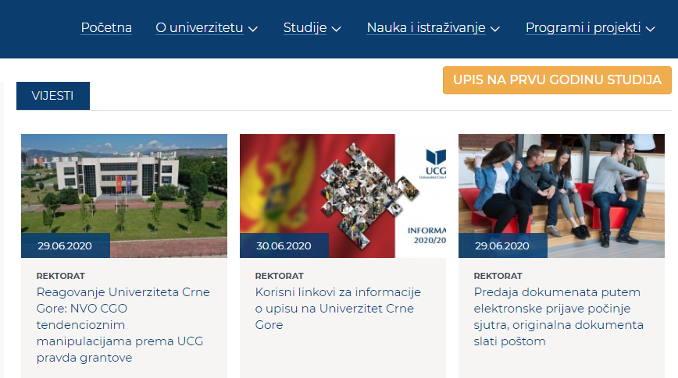Image resolution: width=678 pixels, height=378 pixels.
Task: Expand the O univerzitetu dropdown chevron
Action: point(253,29)
